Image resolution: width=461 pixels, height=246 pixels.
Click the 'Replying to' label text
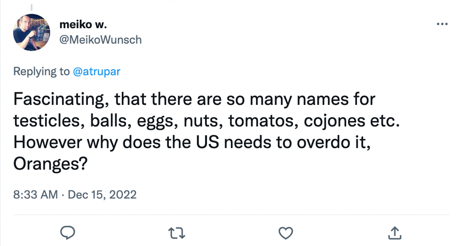[x=41, y=72]
